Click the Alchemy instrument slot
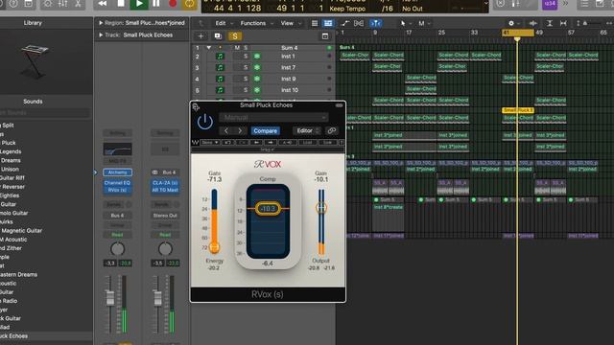 coord(117,172)
